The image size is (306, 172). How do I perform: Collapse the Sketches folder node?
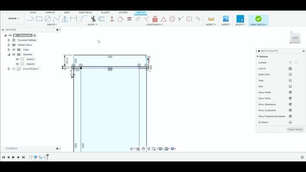click(x=9, y=54)
